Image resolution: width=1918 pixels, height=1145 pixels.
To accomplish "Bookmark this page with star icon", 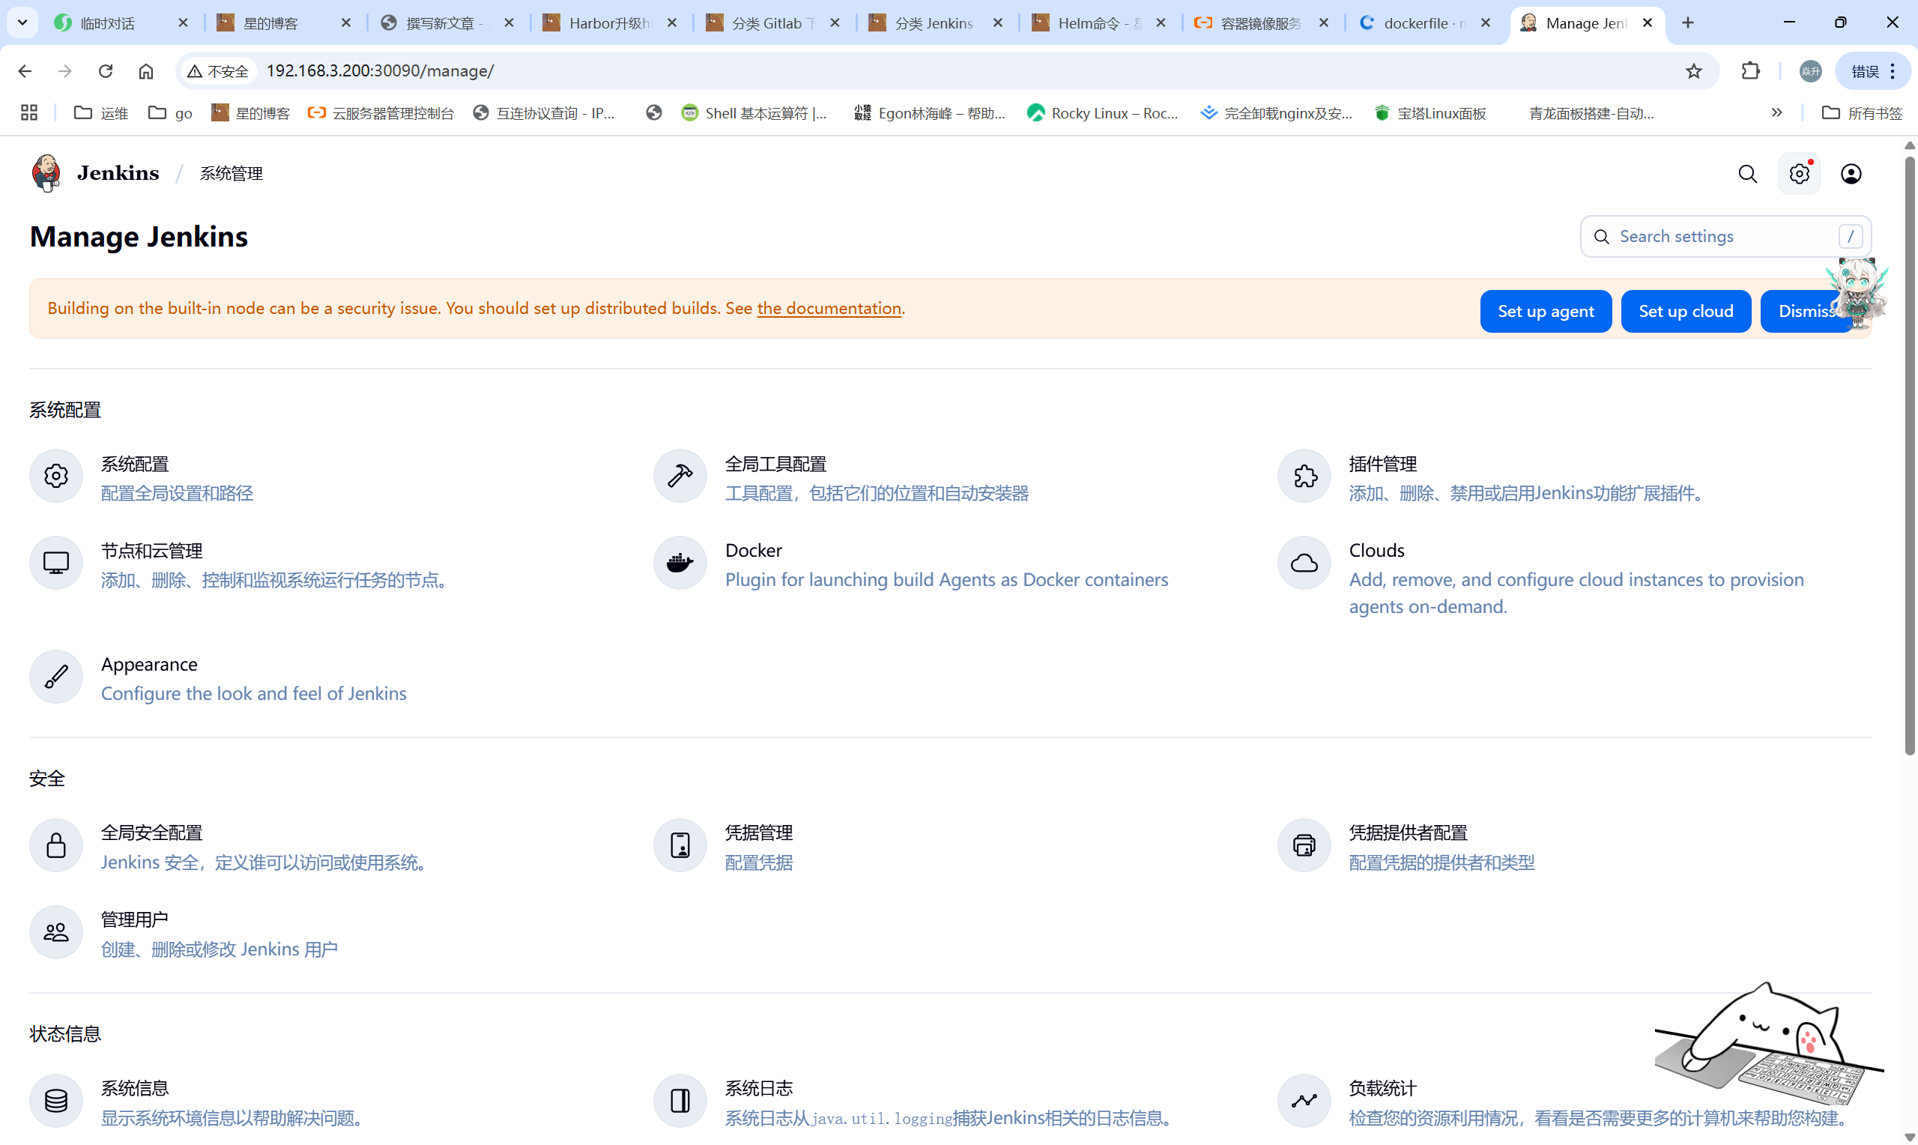I will click(x=1692, y=71).
